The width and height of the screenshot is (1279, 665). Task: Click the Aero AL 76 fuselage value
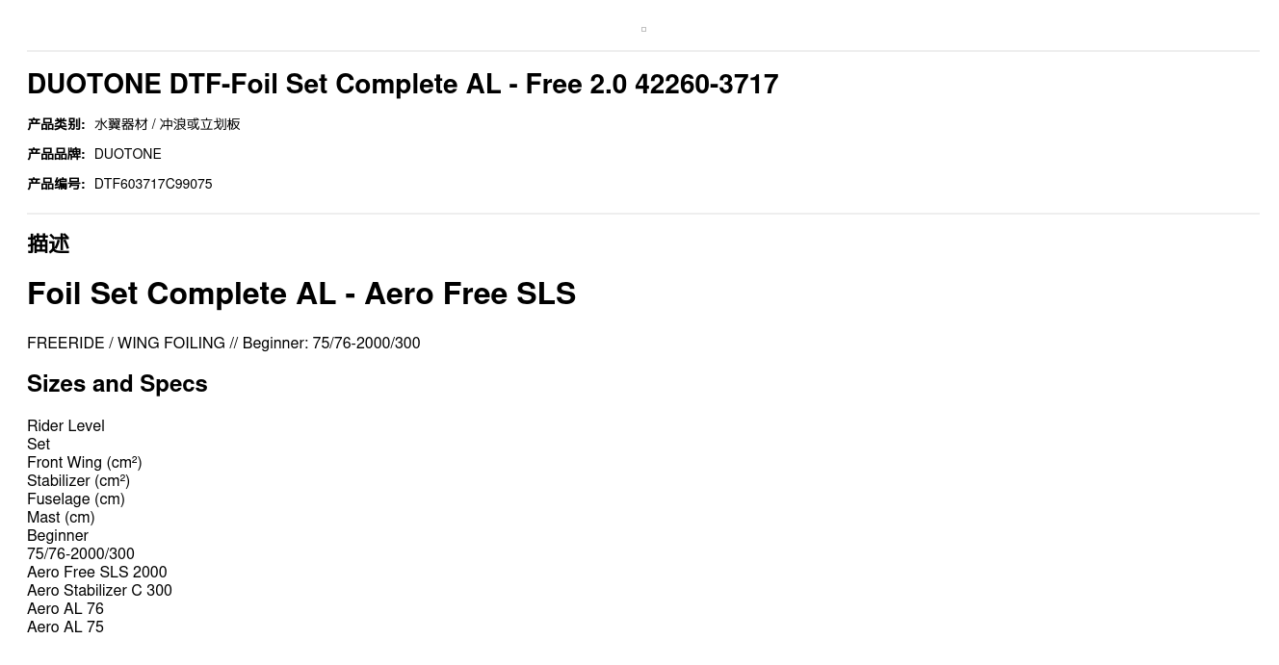[x=65, y=609]
